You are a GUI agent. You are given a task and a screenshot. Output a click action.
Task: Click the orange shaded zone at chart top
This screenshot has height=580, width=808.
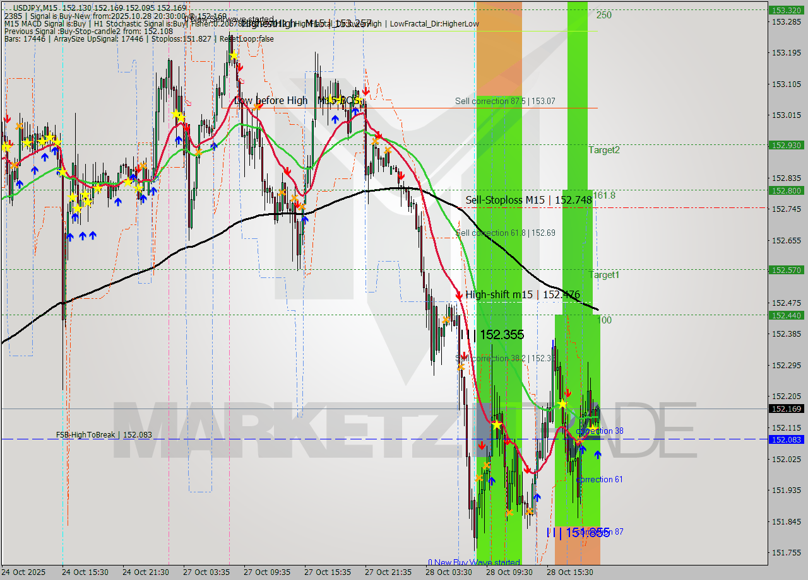pos(499,44)
